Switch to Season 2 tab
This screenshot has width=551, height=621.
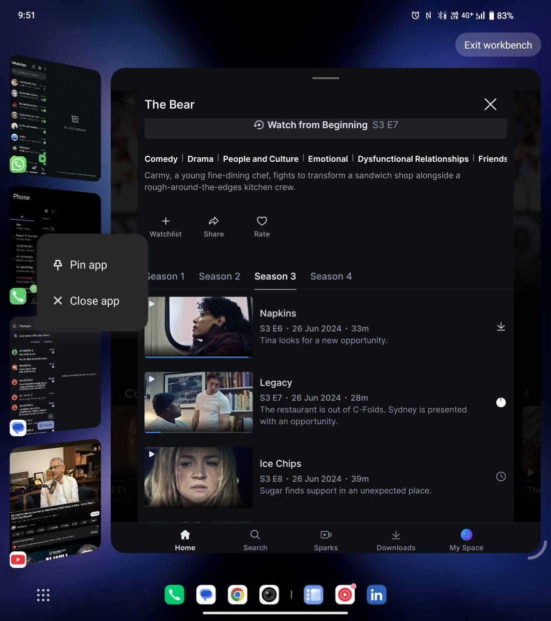pyautogui.click(x=219, y=276)
